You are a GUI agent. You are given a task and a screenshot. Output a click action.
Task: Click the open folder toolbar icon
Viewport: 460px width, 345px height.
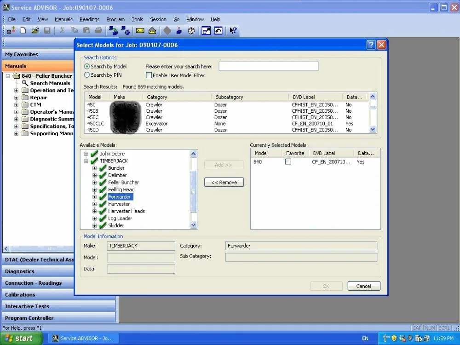coord(35,31)
